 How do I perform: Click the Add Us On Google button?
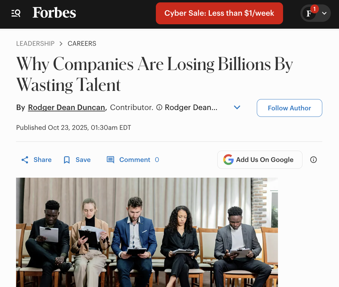click(260, 160)
